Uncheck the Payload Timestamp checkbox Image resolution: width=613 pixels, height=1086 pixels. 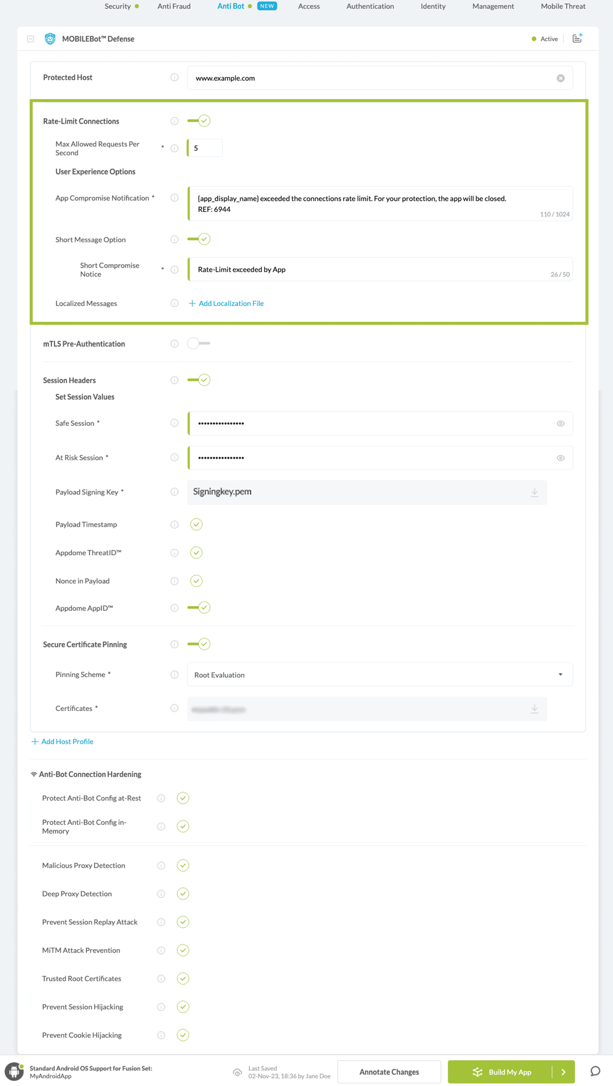pyautogui.click(x=196, y=525)
